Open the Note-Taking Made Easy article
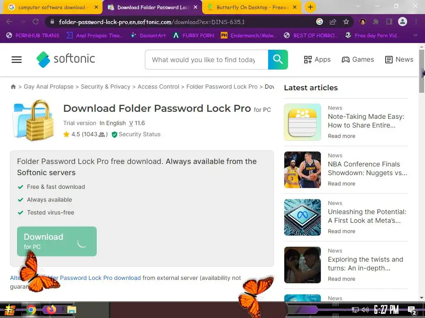 coord(366,121)
